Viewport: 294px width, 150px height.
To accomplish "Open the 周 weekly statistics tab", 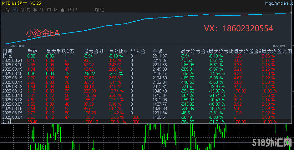I will pos(21,10).
